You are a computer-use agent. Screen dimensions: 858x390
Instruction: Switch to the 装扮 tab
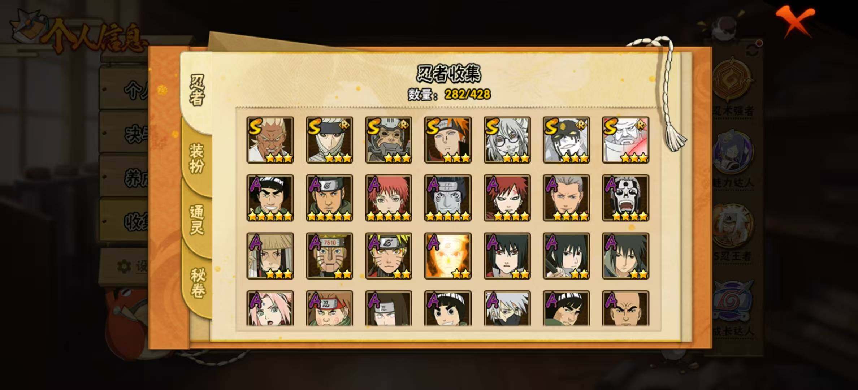(x=197, y=159)
